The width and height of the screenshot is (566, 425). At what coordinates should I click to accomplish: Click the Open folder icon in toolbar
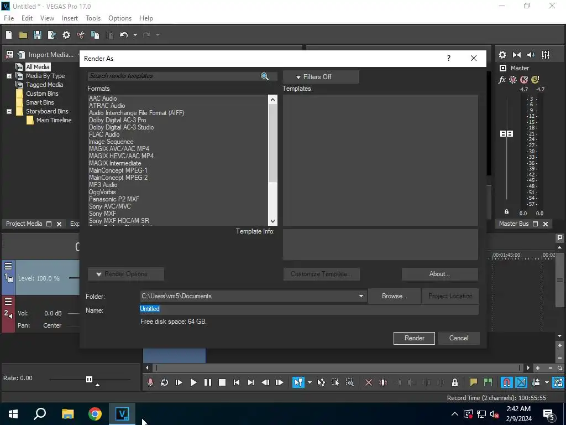coord(23,35)
